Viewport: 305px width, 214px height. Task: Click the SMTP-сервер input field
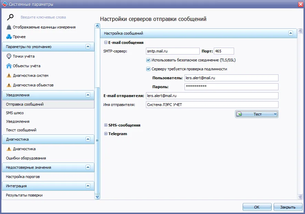click(172, 51)
